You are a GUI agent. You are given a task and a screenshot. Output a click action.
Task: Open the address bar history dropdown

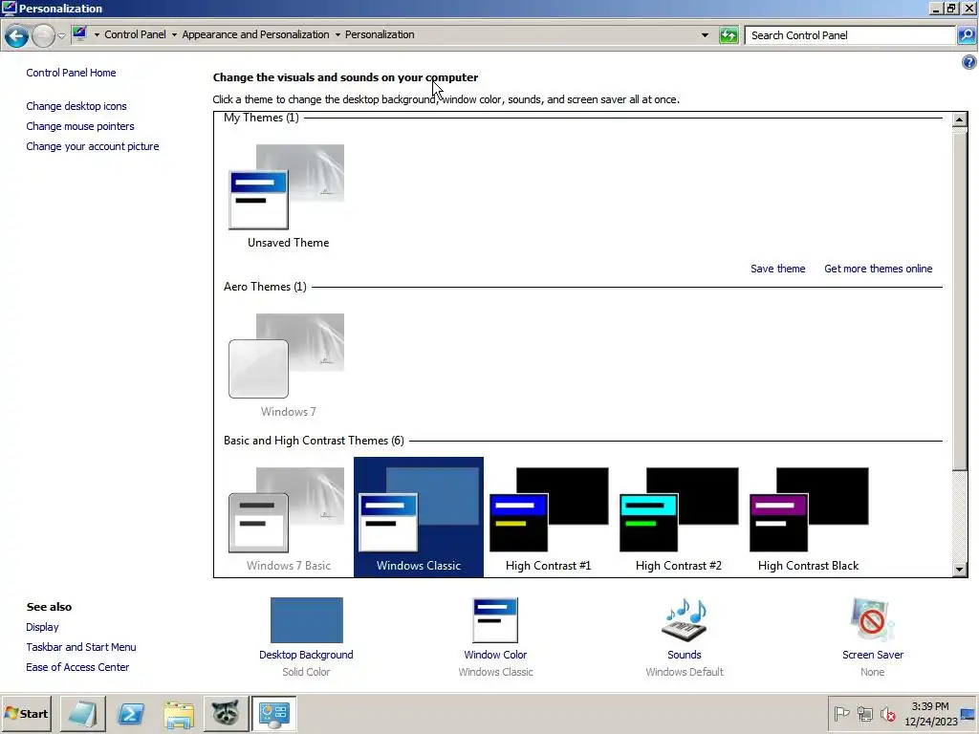point(705,35)
